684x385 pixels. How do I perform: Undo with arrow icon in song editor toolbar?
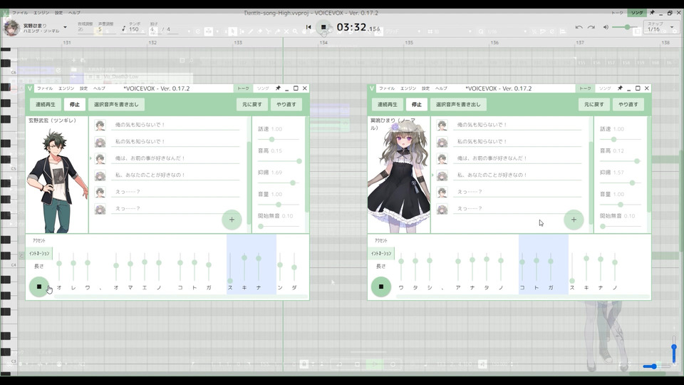pyautogui.click(x=579, y=27)
